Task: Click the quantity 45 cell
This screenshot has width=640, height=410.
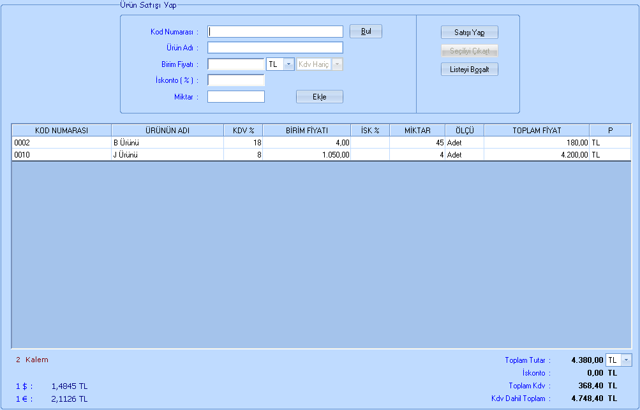Action: pos(417,143)
